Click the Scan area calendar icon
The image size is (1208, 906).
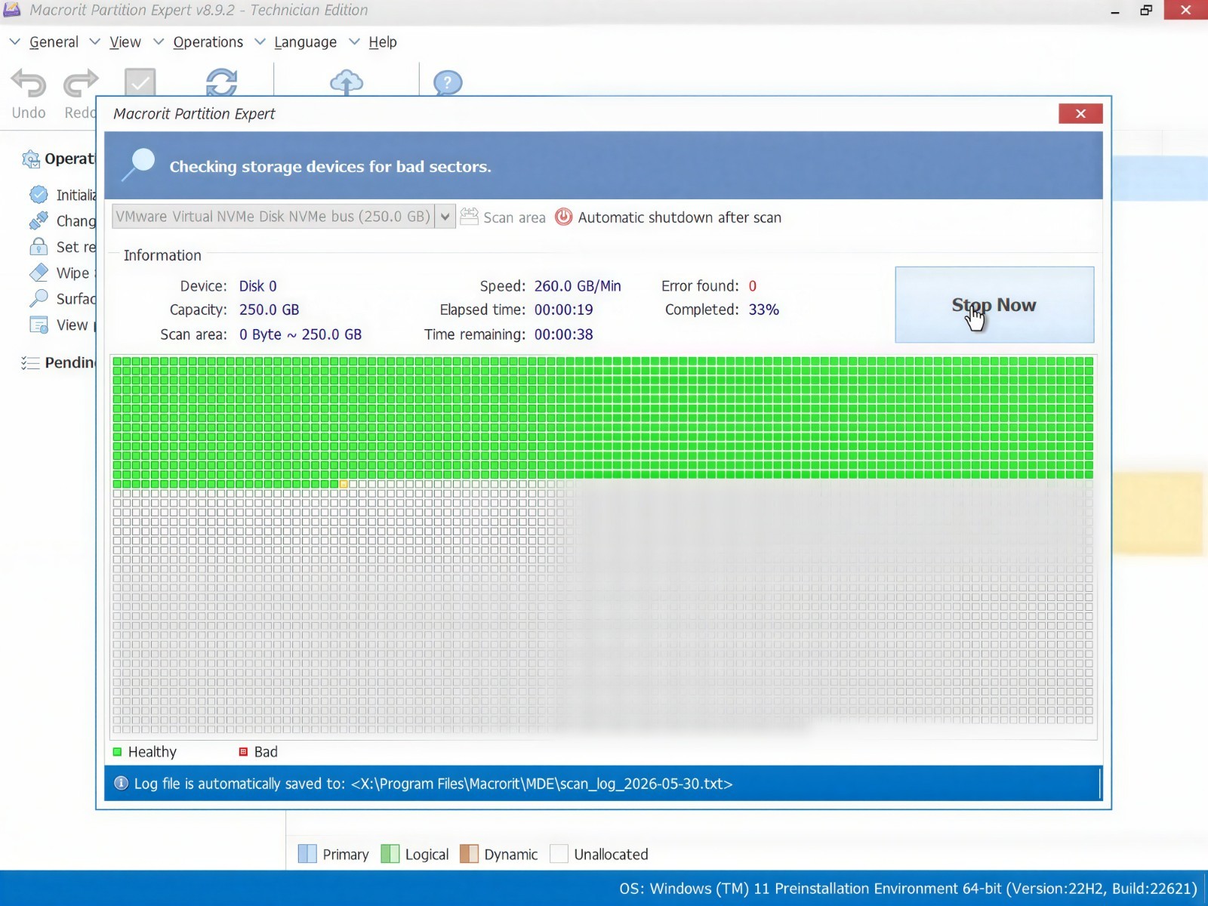point(469,217)
